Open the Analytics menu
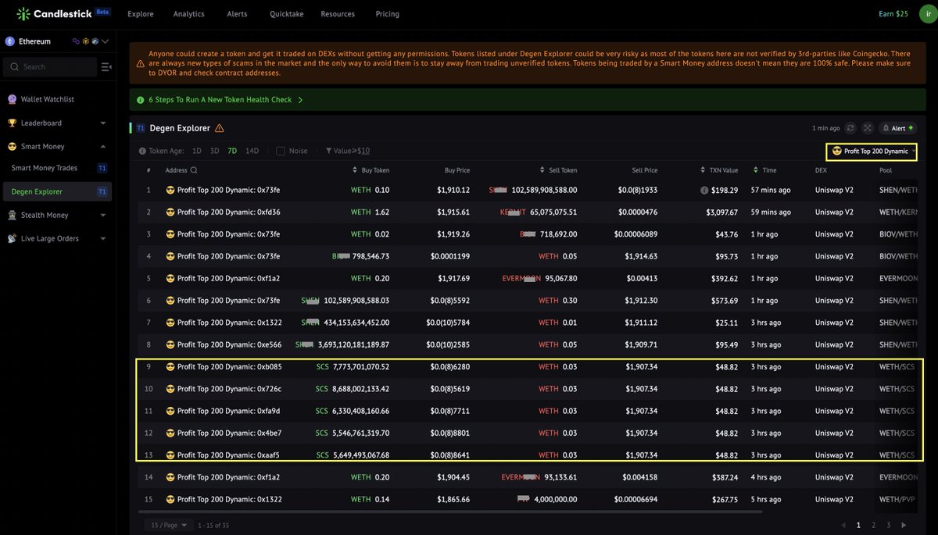This screenshot has width=938, height=535. click(x=188, y=14)
